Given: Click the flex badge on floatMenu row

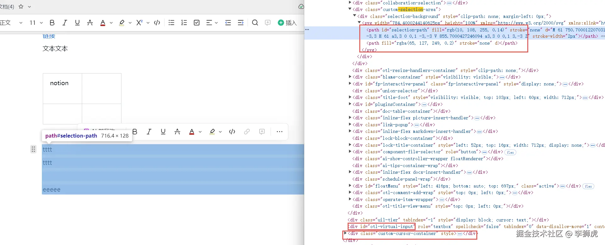Looking at the screenshot, I should 588,186.
